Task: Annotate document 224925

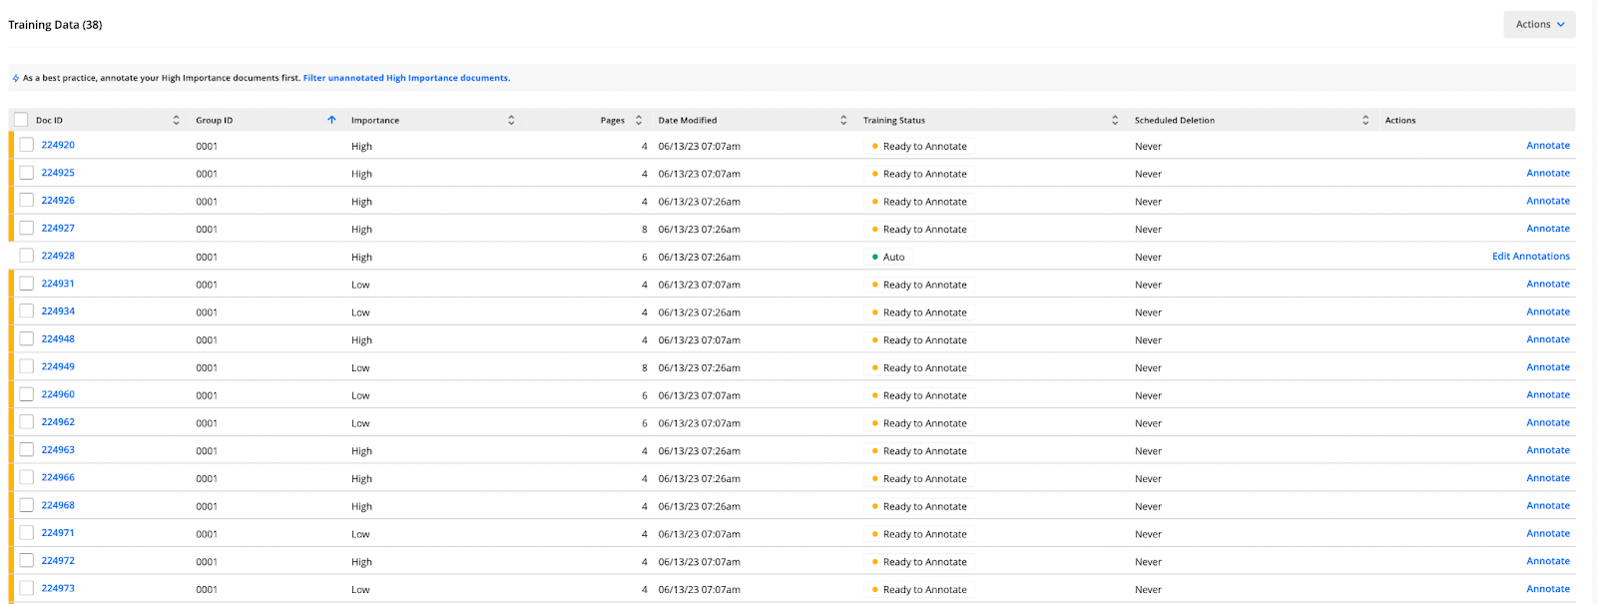Action: pyautogui.click(x=1548, y=174)
